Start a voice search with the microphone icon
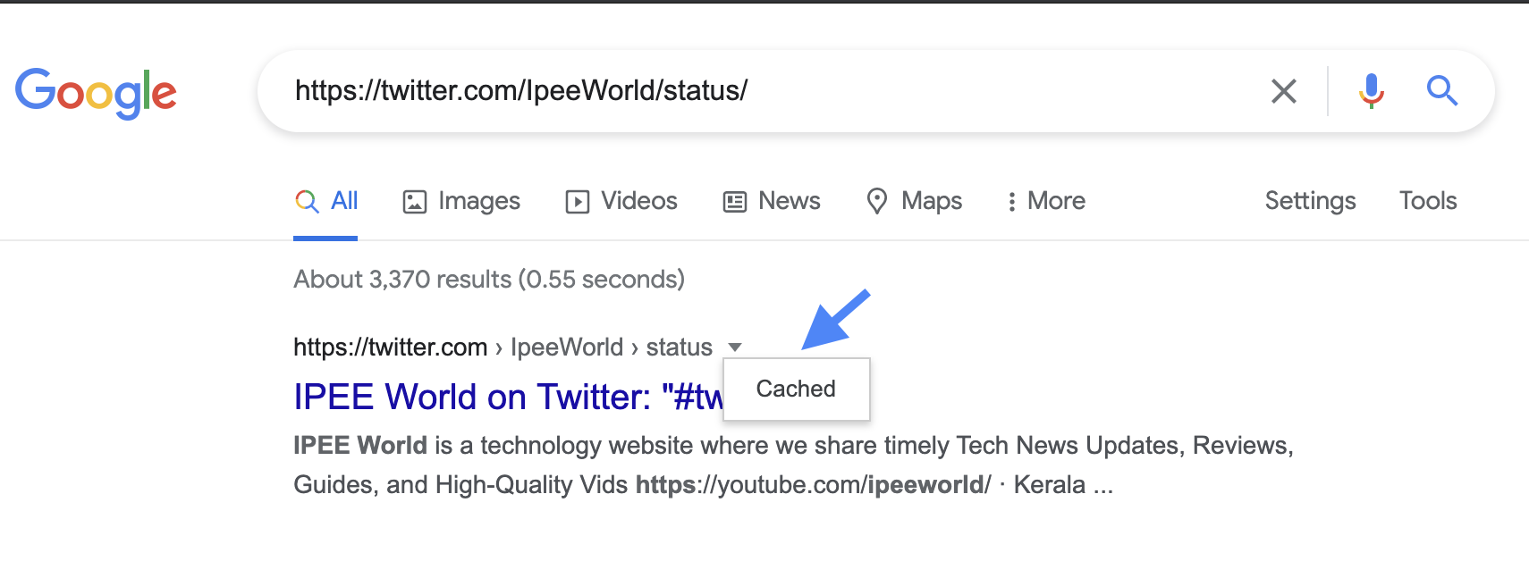This screenshot has height=561, width=1529. pos(1370,90)
